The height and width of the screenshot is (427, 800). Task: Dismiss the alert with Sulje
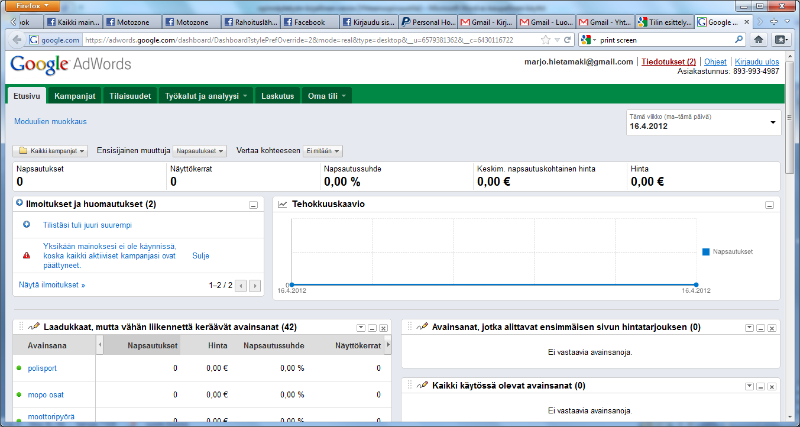(x=200, y=255)
